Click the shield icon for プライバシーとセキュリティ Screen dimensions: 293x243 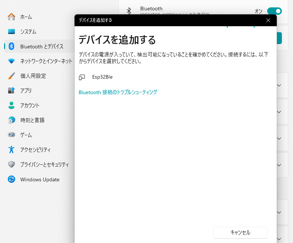(x=11, y=164)
